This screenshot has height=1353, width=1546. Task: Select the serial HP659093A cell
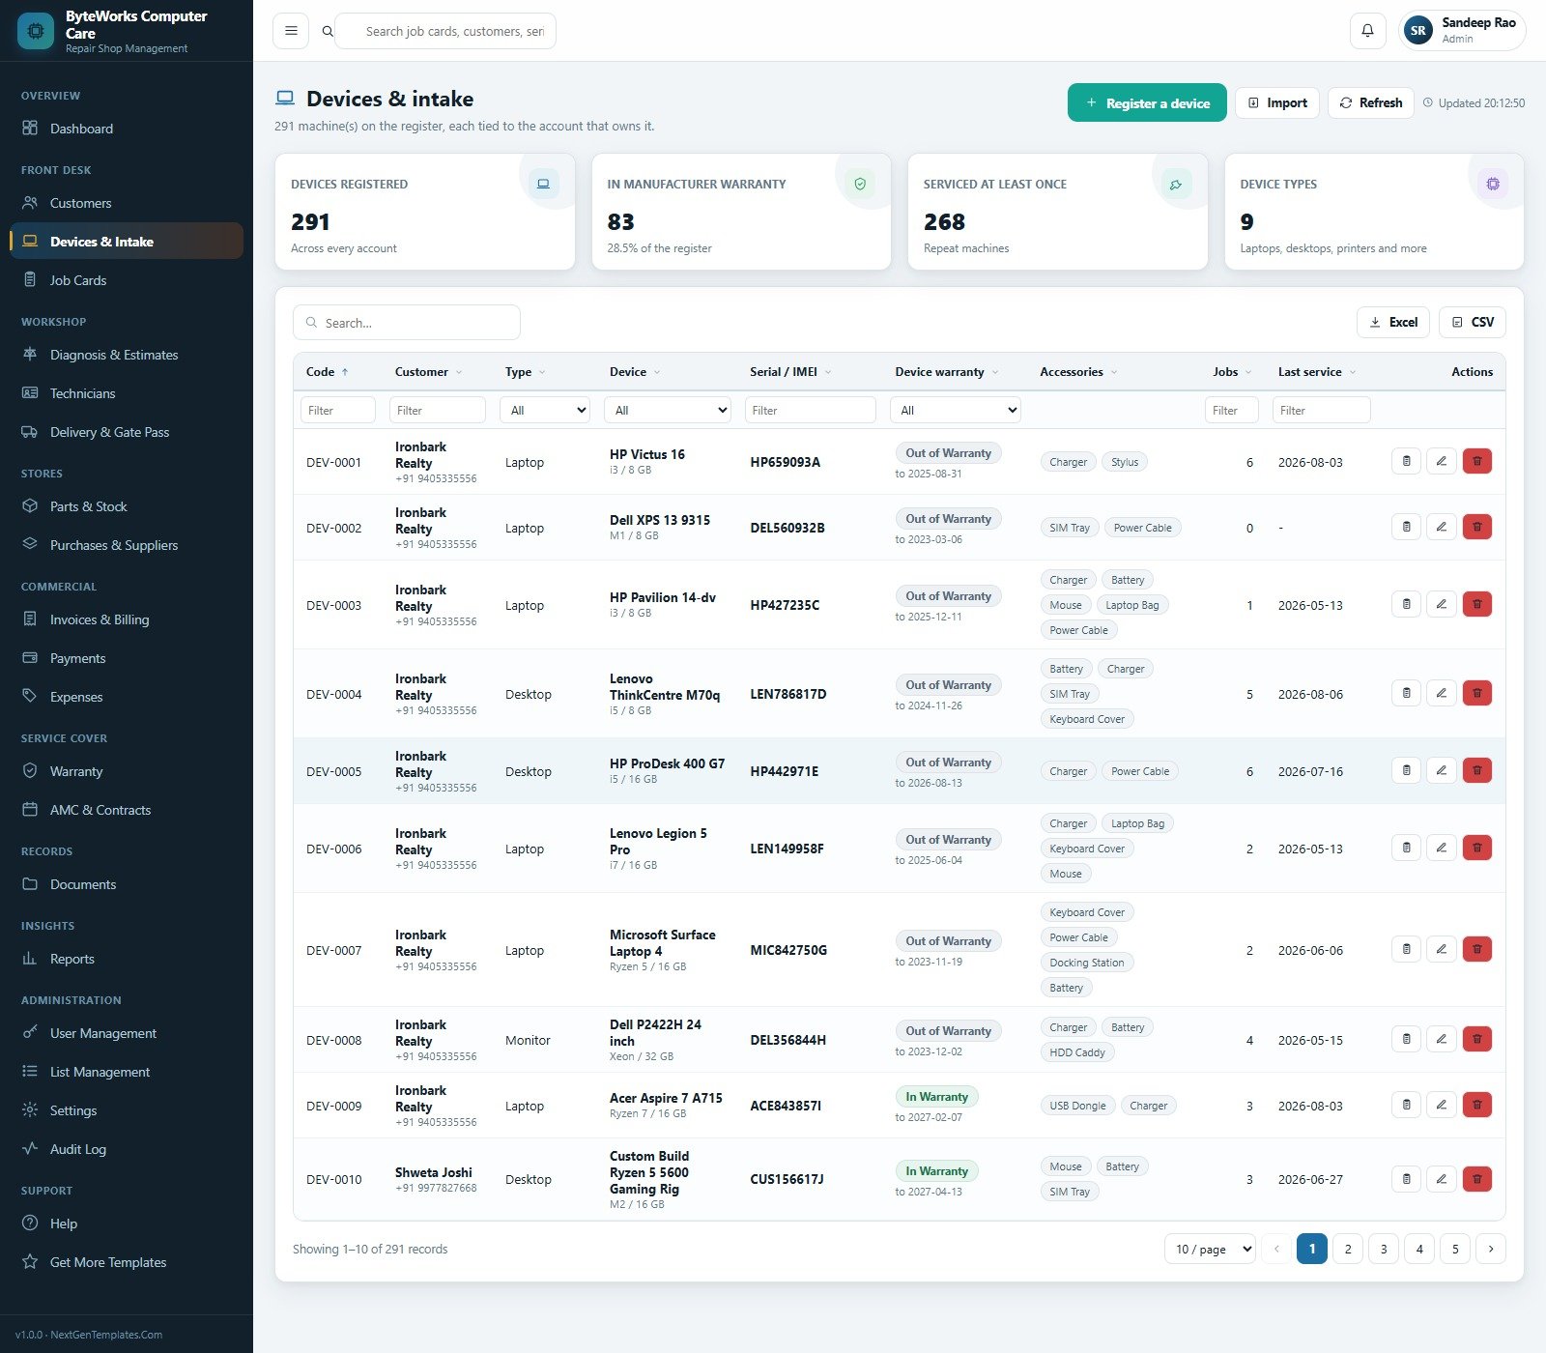click(x=786, y=462)
